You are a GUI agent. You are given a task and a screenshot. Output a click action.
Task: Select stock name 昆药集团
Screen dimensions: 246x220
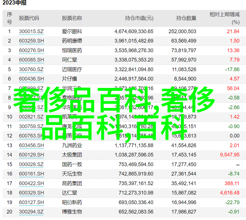(72, 183)
